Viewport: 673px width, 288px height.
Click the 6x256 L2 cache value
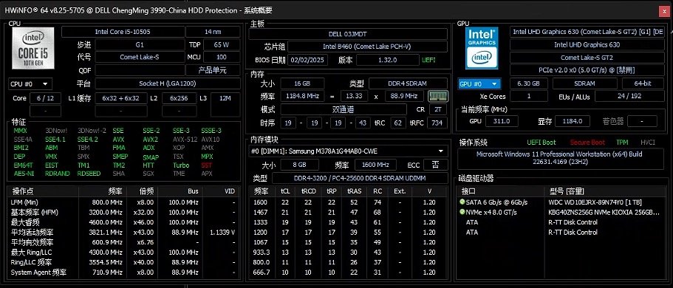[180, 98]
